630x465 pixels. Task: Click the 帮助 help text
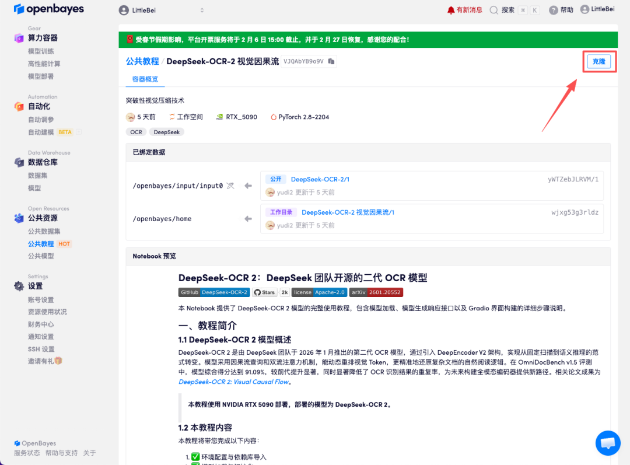(566, 10)
